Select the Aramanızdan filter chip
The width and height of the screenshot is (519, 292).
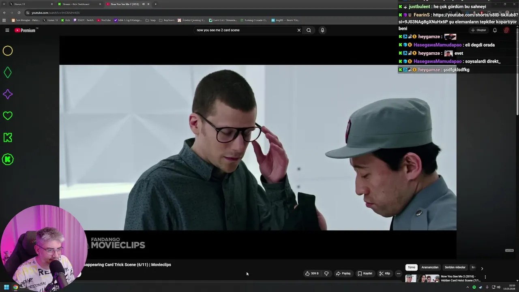coord(430,267)
